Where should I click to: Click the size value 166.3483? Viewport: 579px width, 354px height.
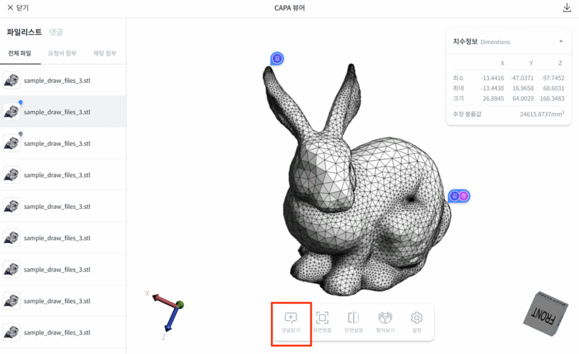point(552,98)
